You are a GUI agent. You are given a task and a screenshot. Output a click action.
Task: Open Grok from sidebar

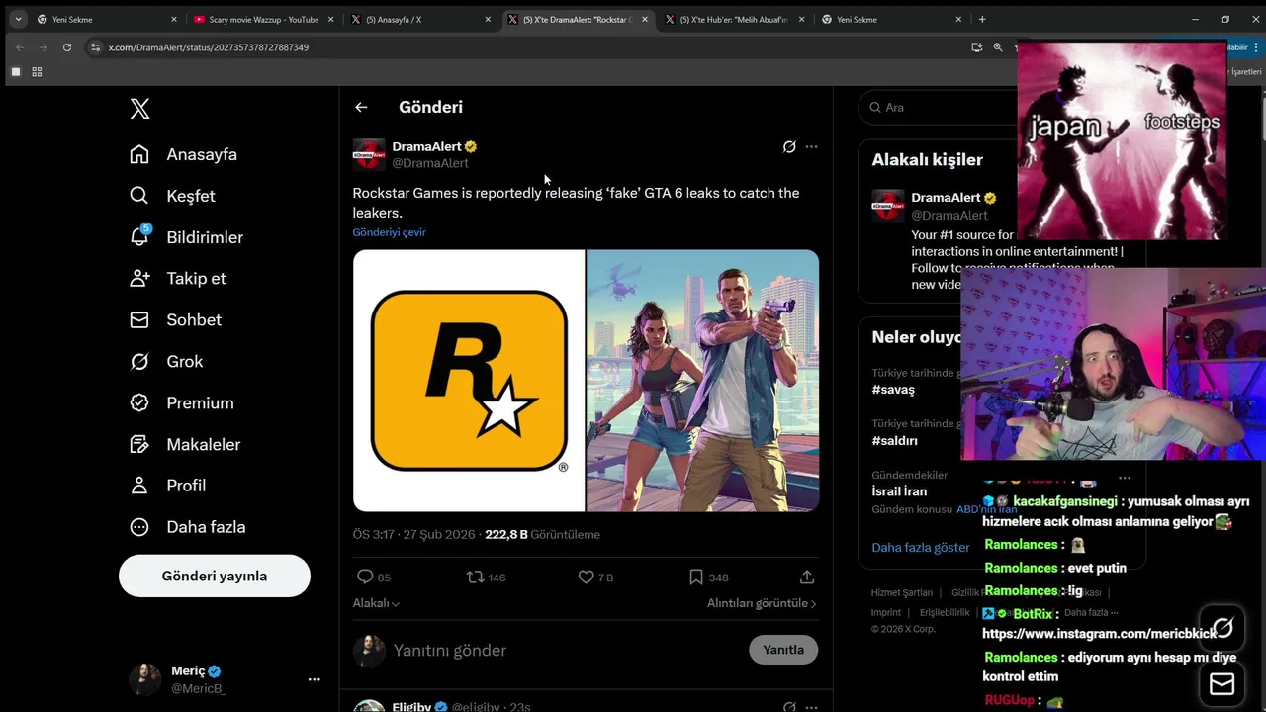(x=166, y=361)
